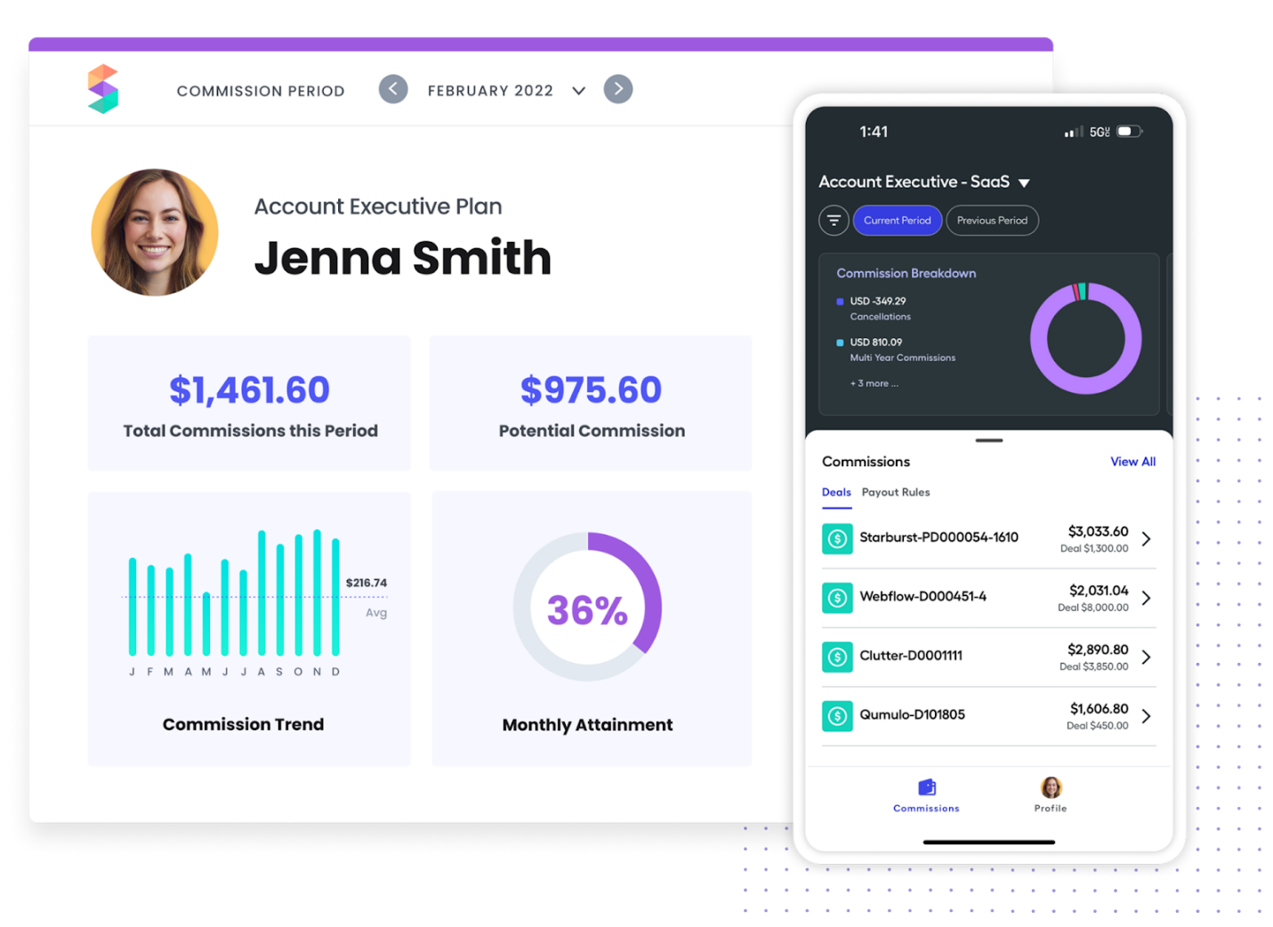
Task: Select the Deals tab
Action: pos(836,492)
